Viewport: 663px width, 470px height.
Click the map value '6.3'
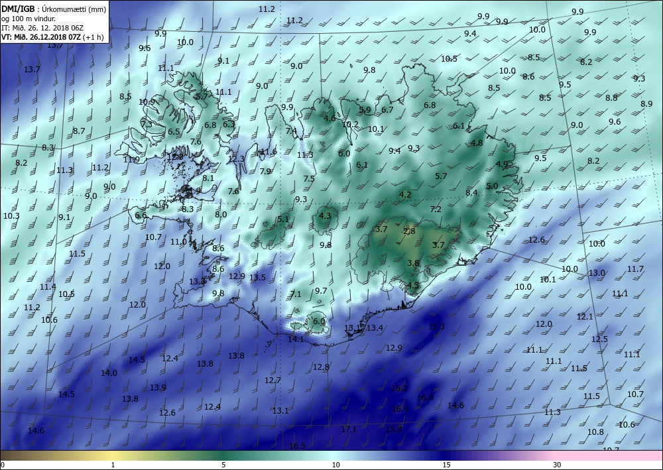pyautogui.click(x=229, y=124)
